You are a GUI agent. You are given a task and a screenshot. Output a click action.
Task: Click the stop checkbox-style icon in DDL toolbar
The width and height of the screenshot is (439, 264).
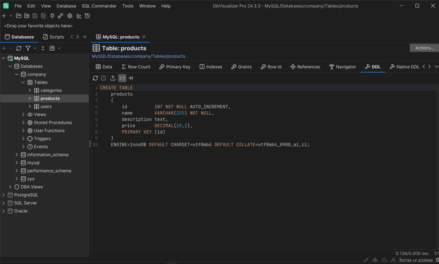tap(103, 78)
